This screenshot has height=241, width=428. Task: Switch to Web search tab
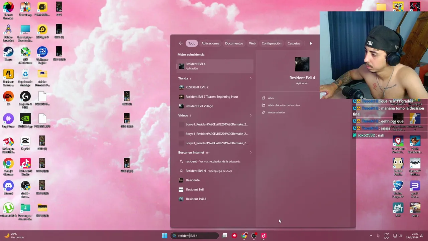tap(252, 43)
